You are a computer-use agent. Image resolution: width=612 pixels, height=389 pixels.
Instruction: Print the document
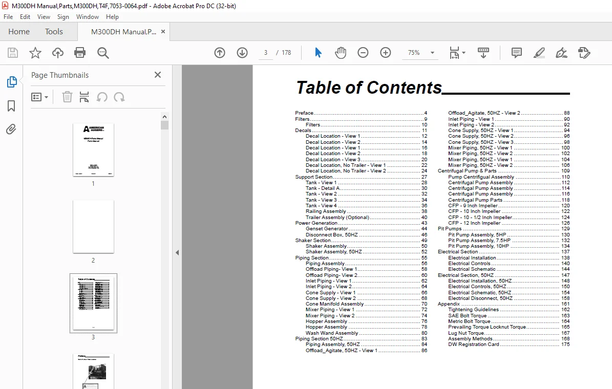[x=80, y=53]
